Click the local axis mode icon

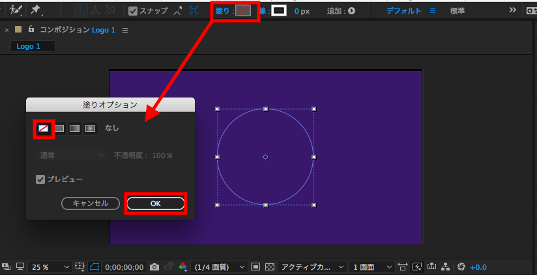pyautogui.click(x=81, y=10)
